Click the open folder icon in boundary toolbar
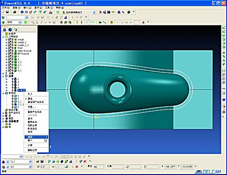The height and width of the screenshot is (175, 227). coord(37,161)
